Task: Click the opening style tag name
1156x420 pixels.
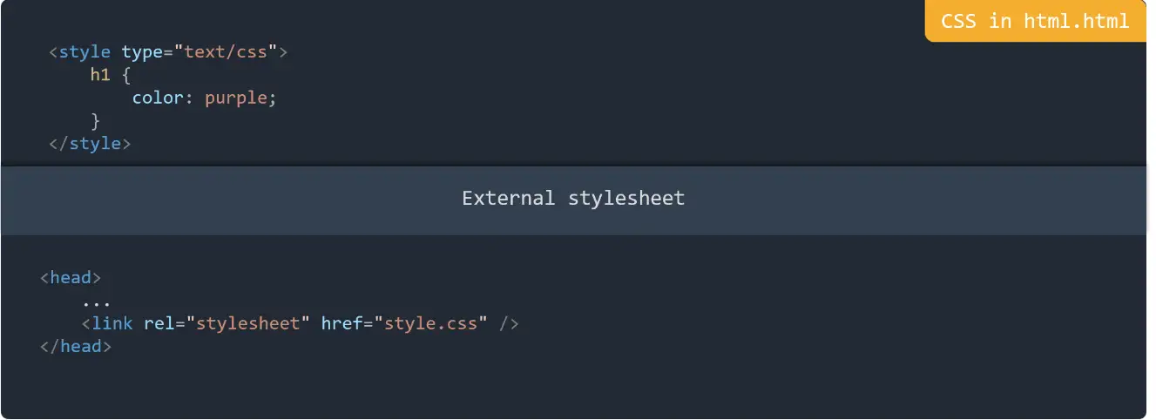Action: click(85, 52)
